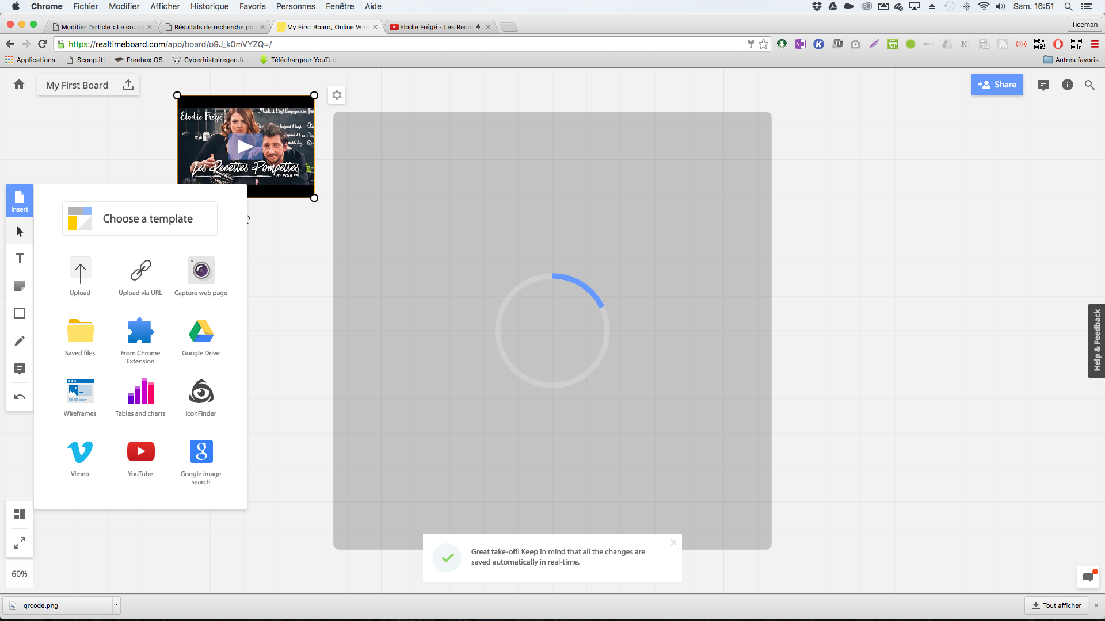The width and height of the screenshot is (1105, 621).
Task: Toggle fullscreen with the expand arrows
Action: [20, 542]
